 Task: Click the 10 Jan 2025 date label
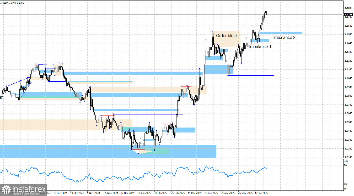coord(144,193)
